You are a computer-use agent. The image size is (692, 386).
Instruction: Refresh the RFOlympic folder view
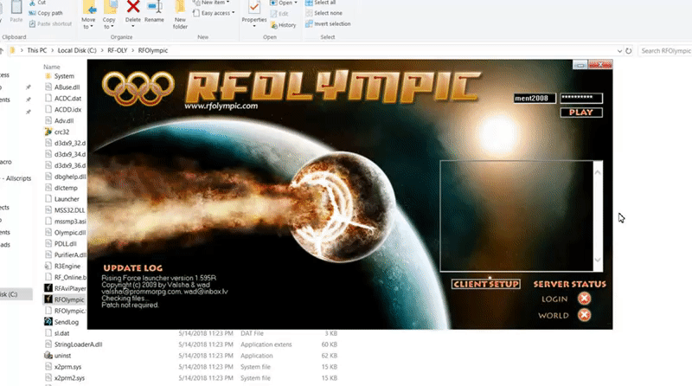(629, 51)
